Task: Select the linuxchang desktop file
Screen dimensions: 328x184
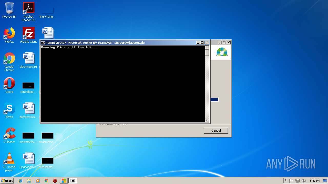Action: (47, 13)
